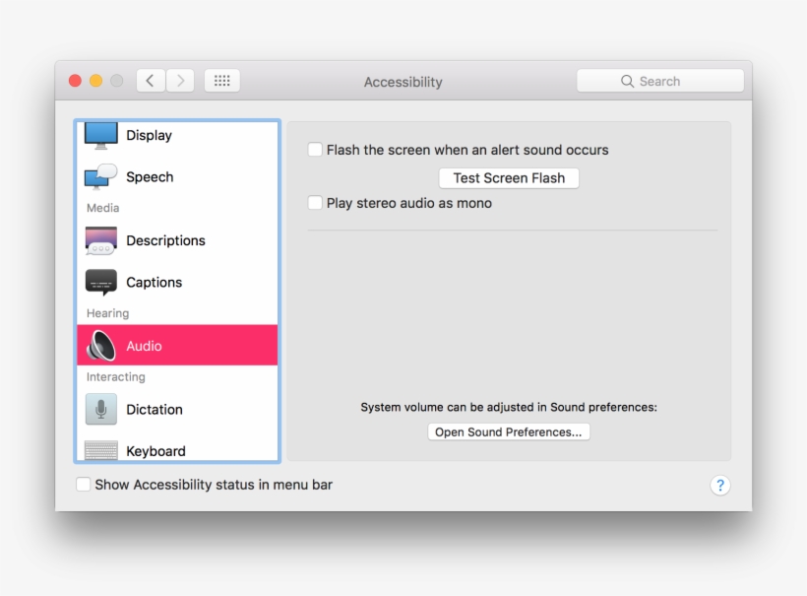Screen dimensions: 807x596
Task: Click the forward navigation chevron
Action: [181, 80]
